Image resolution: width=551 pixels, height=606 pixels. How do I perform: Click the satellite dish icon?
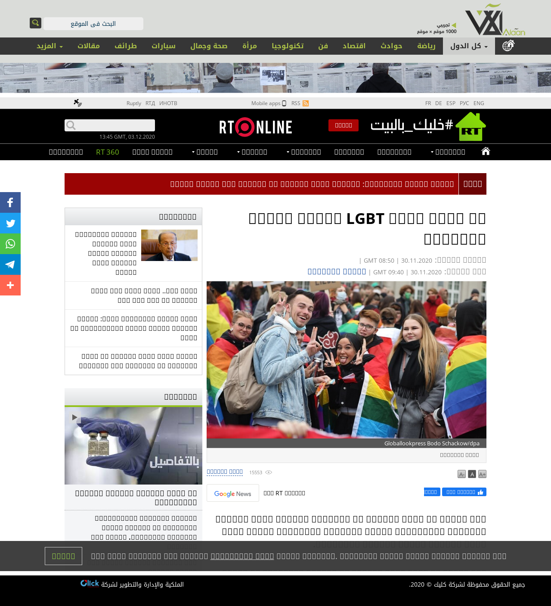pyautogui.click(x=77, y=103)
